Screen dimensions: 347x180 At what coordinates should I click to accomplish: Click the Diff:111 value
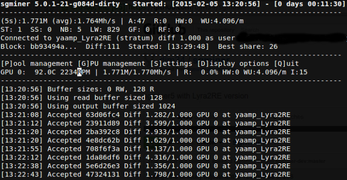[103, 47]
